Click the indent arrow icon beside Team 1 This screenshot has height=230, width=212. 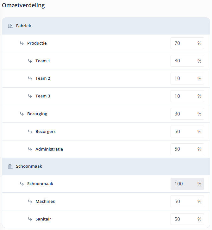click(x=30, y=61)
